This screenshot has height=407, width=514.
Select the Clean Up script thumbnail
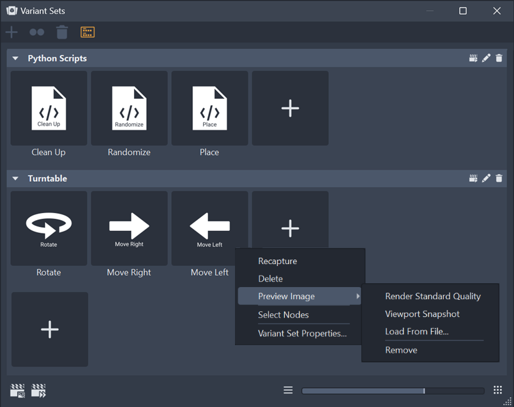tap(49, 108)
